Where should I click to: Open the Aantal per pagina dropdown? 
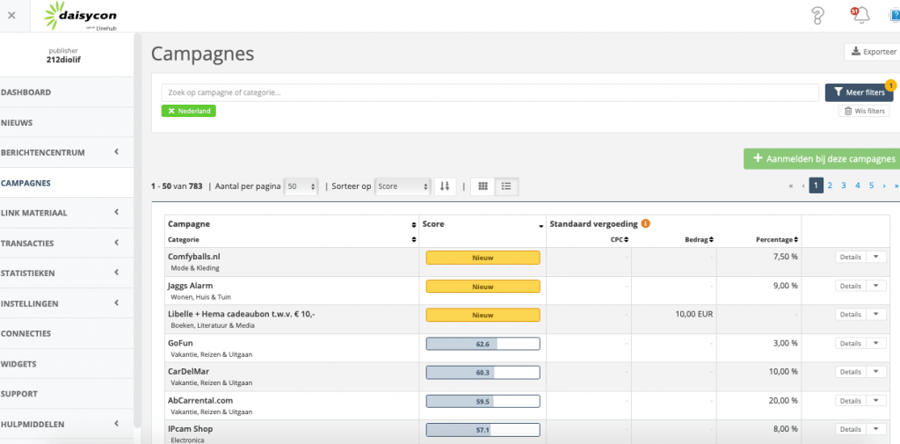[x=301, y=186]
